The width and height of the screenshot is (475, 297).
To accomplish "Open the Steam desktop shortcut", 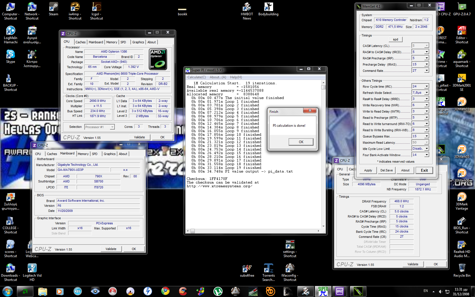I will (53, 9).
